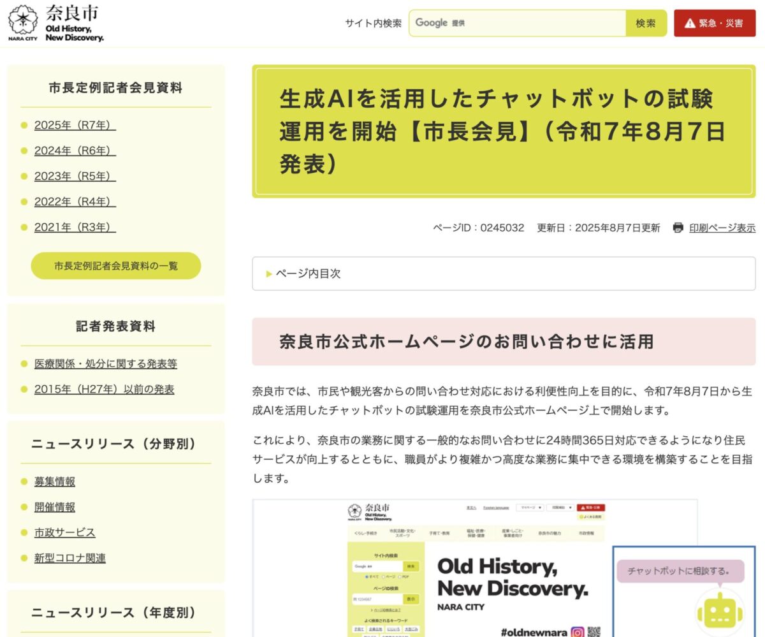Expand the ページ内目次 table of contents
This screenshot has height=637, width=765.
click(x=504, y=274)
